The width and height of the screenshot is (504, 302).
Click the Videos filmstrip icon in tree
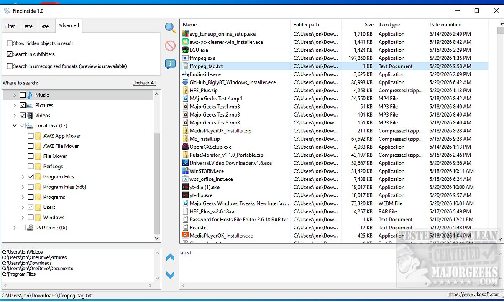[30, 116]
